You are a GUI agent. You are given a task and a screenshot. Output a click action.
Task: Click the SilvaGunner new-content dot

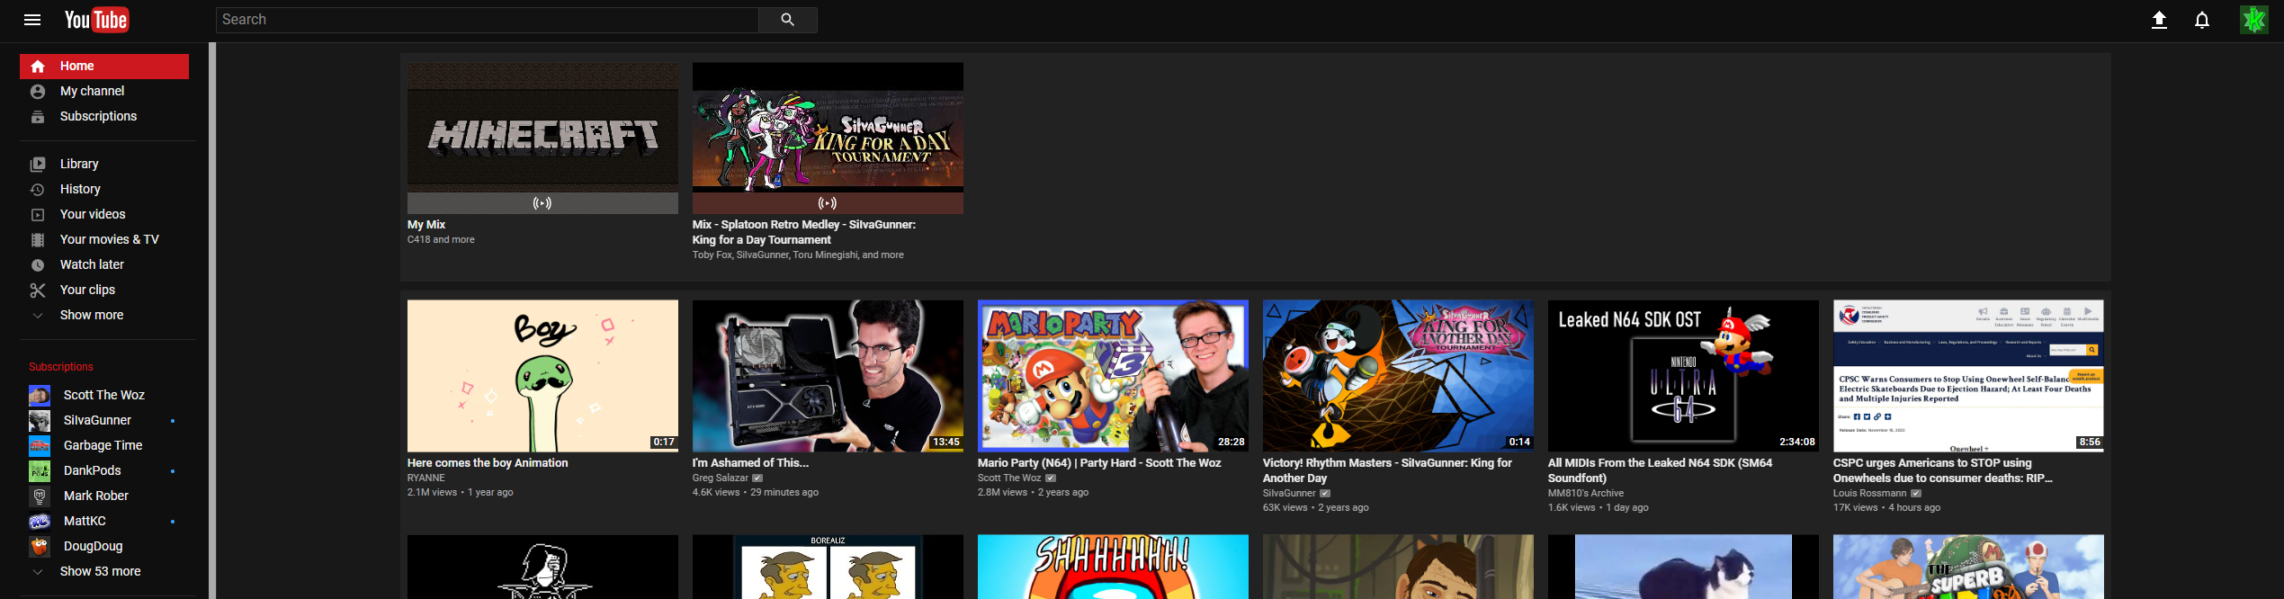pyautogui.click(x=173, y=421)
